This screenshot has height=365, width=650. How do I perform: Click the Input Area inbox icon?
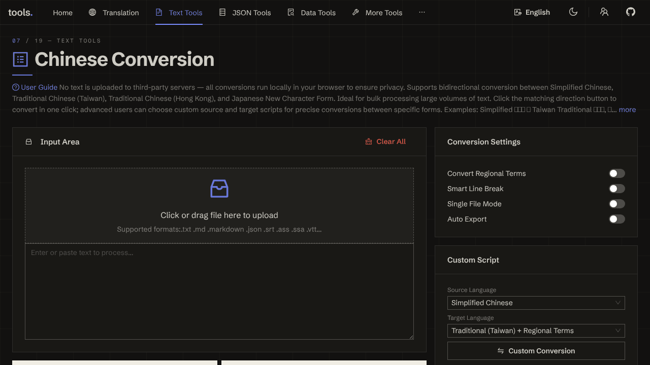tap(29, 142)
